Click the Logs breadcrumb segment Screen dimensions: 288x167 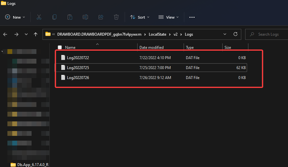[x=189, y=34]
